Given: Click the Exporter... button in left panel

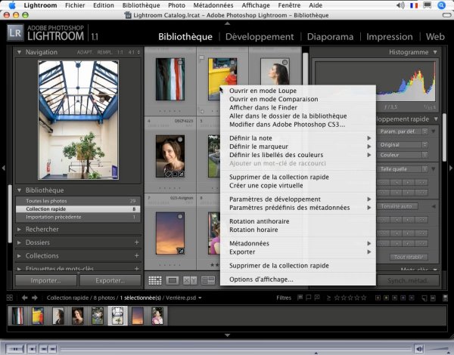Looking at the screenshot, I should [110, 281].
